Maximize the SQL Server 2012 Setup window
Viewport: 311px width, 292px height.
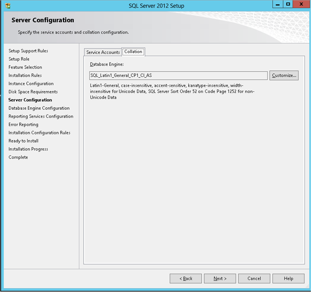coord(288,4)
